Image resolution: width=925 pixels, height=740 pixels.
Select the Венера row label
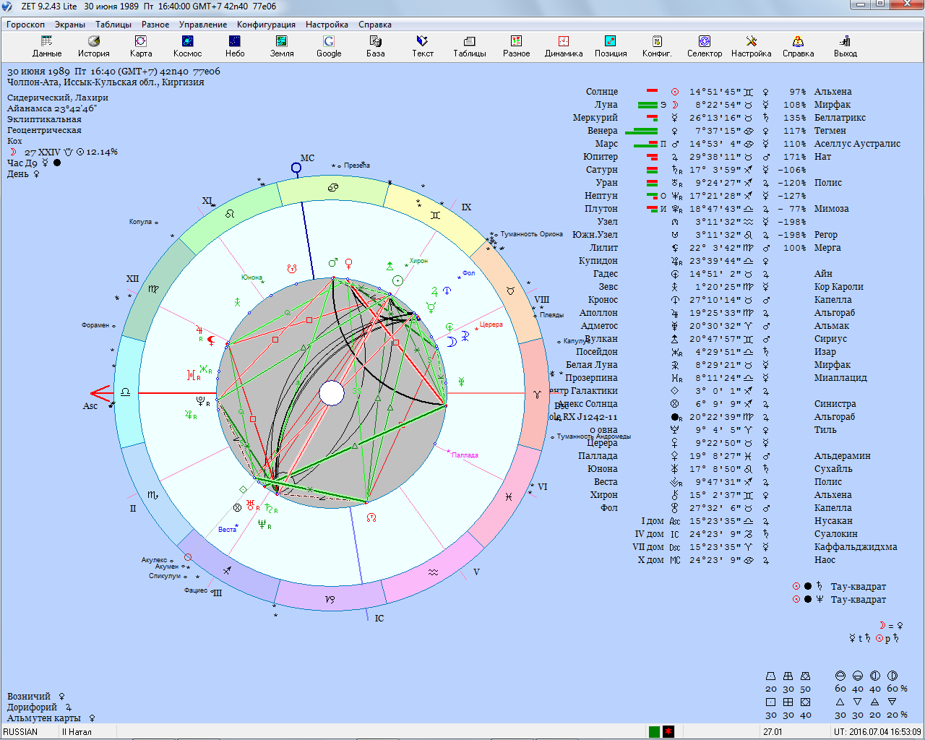click(x=603, y=131)
